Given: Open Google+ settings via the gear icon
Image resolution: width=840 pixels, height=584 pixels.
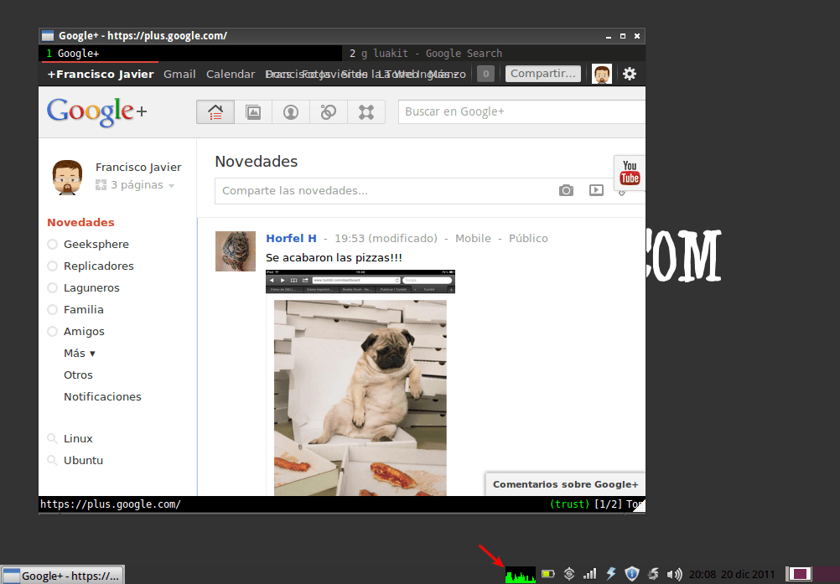Looking at the screenshot, I should point(630,74).
